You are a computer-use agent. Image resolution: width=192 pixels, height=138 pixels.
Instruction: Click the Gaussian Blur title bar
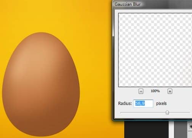point(152,4)
